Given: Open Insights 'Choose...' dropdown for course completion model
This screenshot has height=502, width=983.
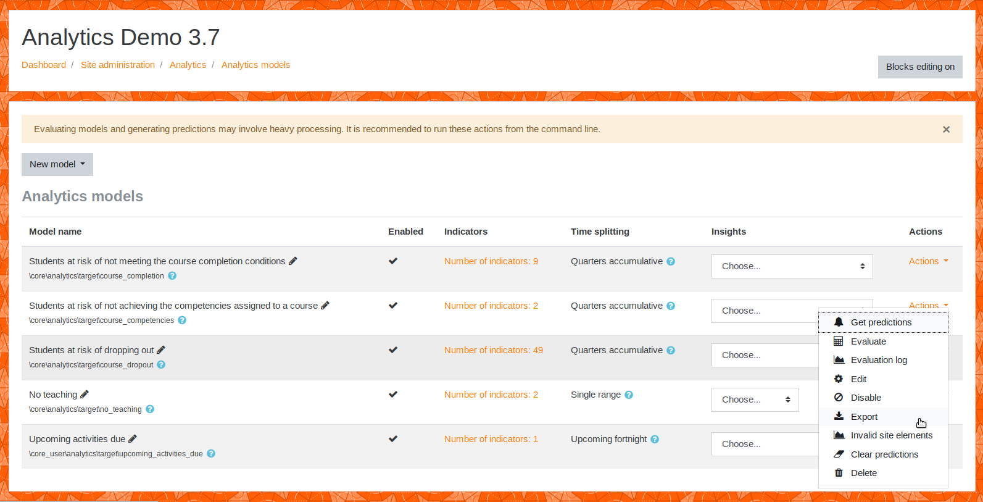Looking at the screenshot, I should click(792, 266).
